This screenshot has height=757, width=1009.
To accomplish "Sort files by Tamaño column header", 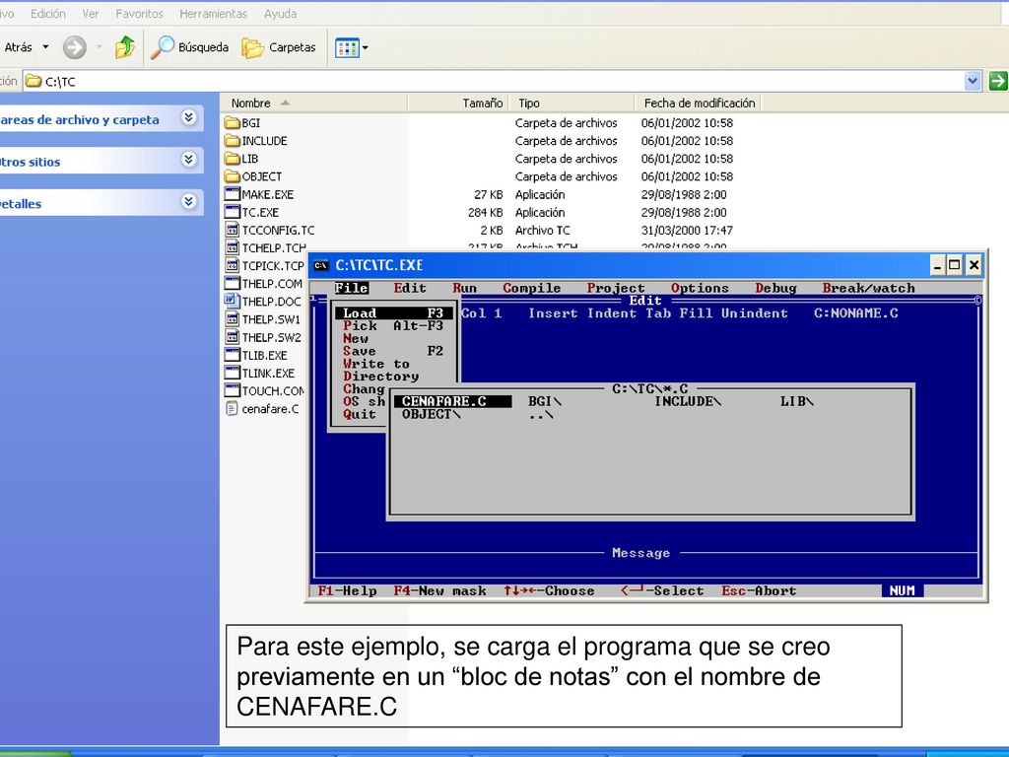I will (459, 103).
